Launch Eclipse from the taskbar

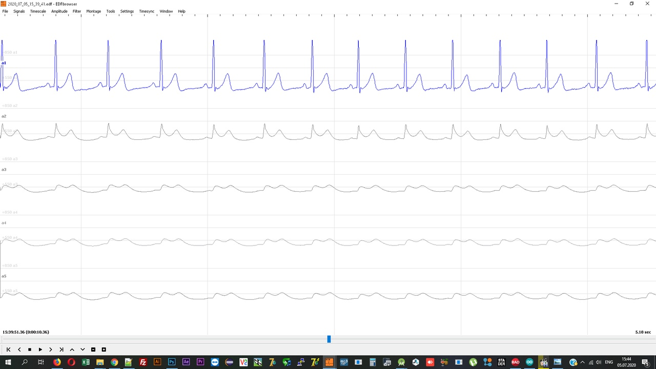[x=229, y=362]
